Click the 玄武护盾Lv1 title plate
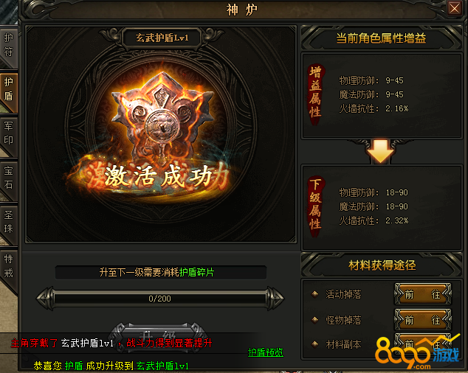 pyautogui.click(x=162, y=38)
